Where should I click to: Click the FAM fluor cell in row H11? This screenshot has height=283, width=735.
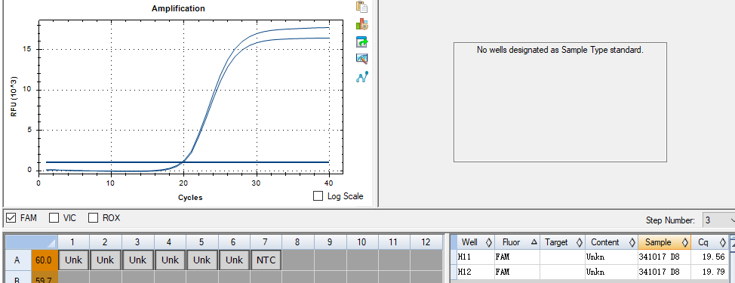pyautogui.click(x=517, y=257)
